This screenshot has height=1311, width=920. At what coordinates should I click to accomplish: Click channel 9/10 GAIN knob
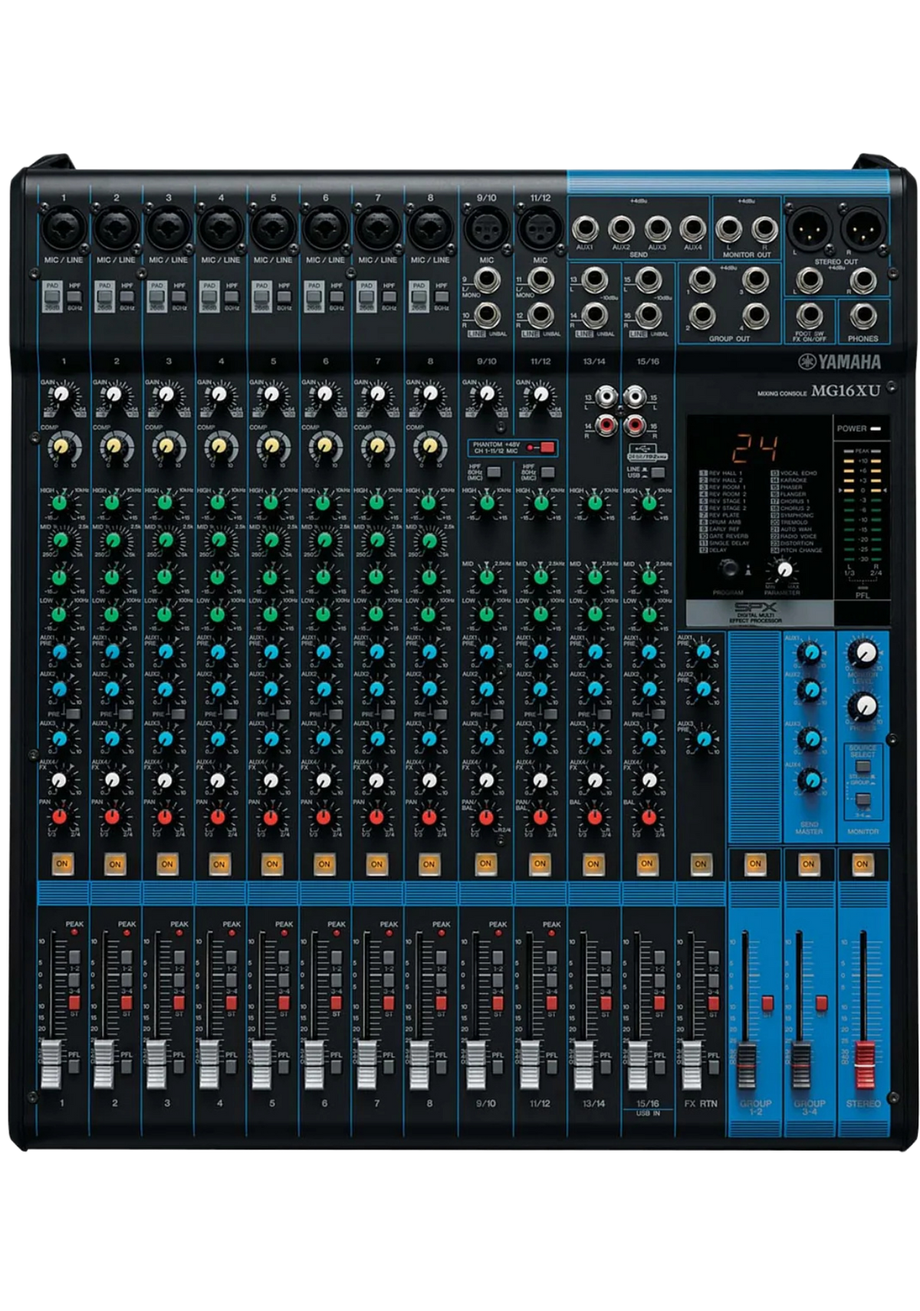[x=486, y=395]
